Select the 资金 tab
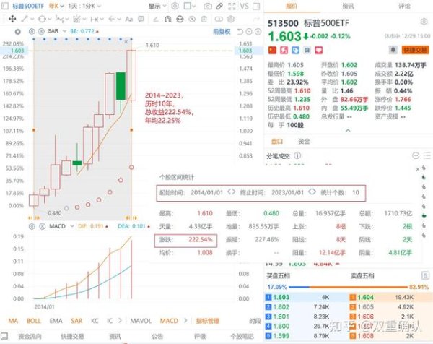This screenshot has height=344, width=433. 304,142
